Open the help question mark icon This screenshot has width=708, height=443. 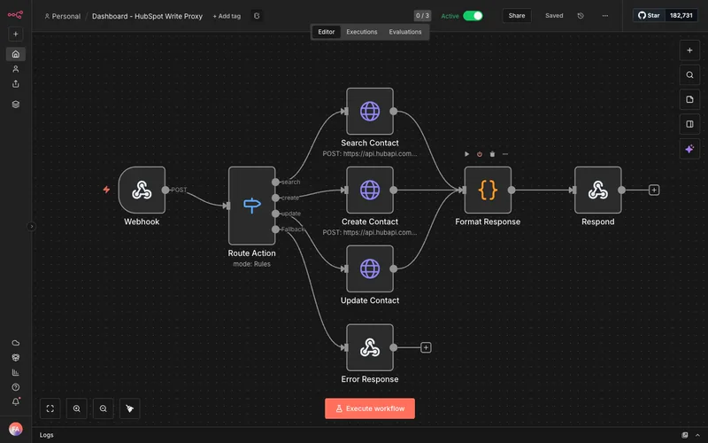[16, 387]
